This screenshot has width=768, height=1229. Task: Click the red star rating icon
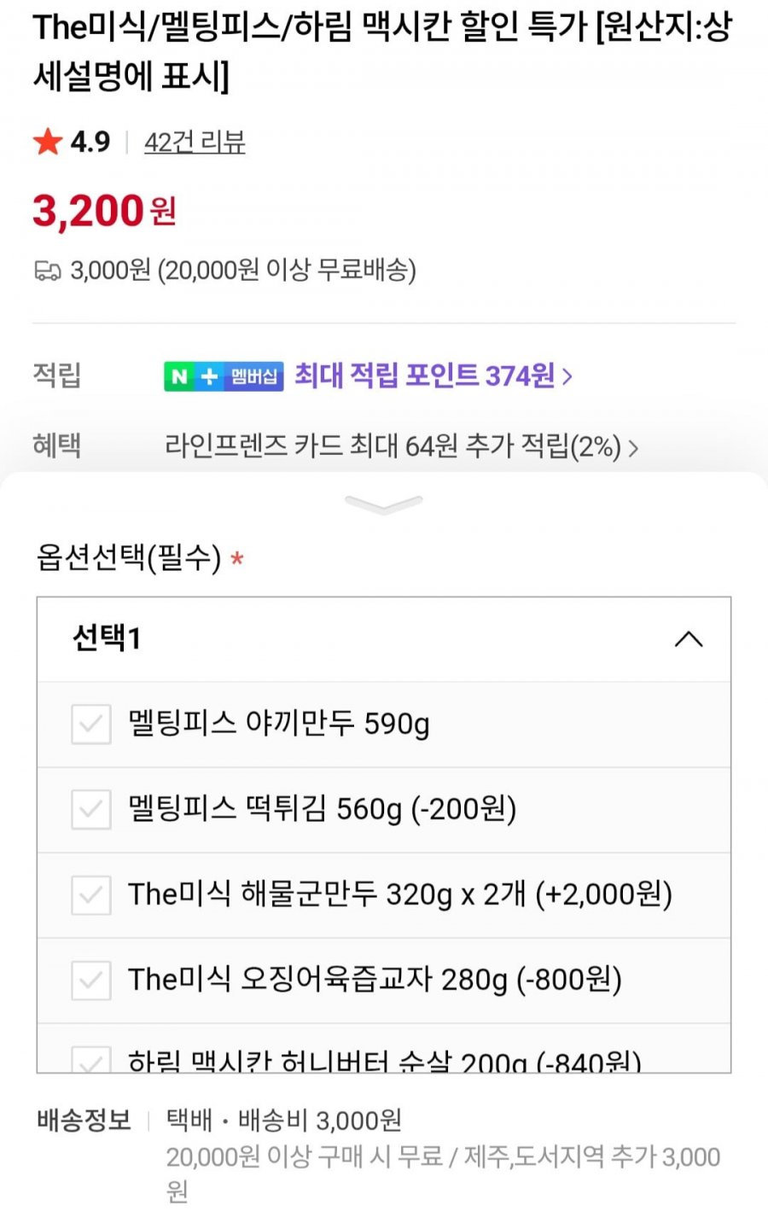(x=48, y=142)
